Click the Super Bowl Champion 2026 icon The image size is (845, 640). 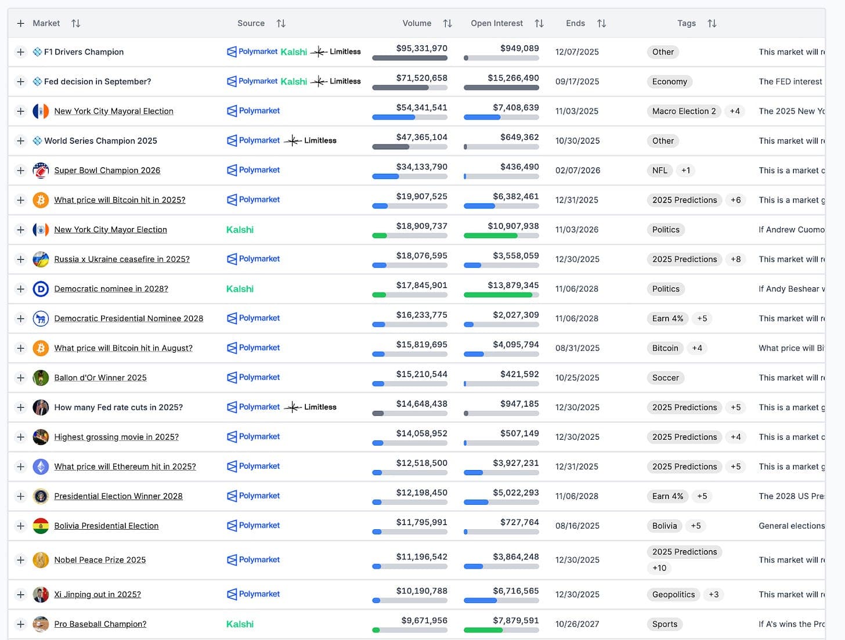tap(41, 170)
